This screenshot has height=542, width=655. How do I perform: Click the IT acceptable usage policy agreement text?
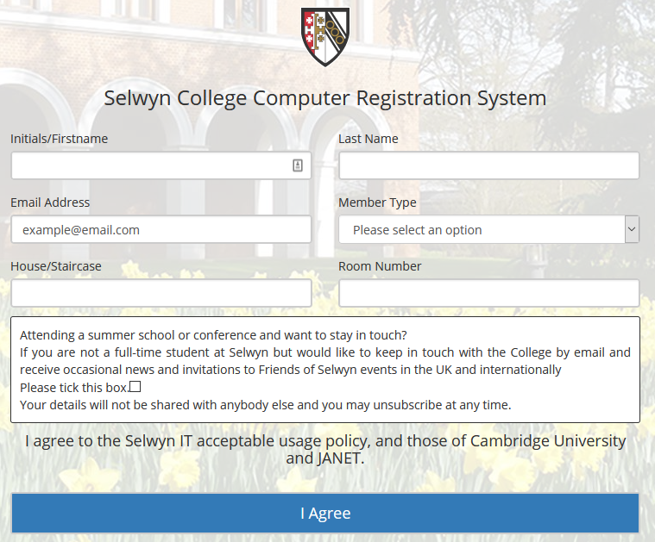(325, 449)
